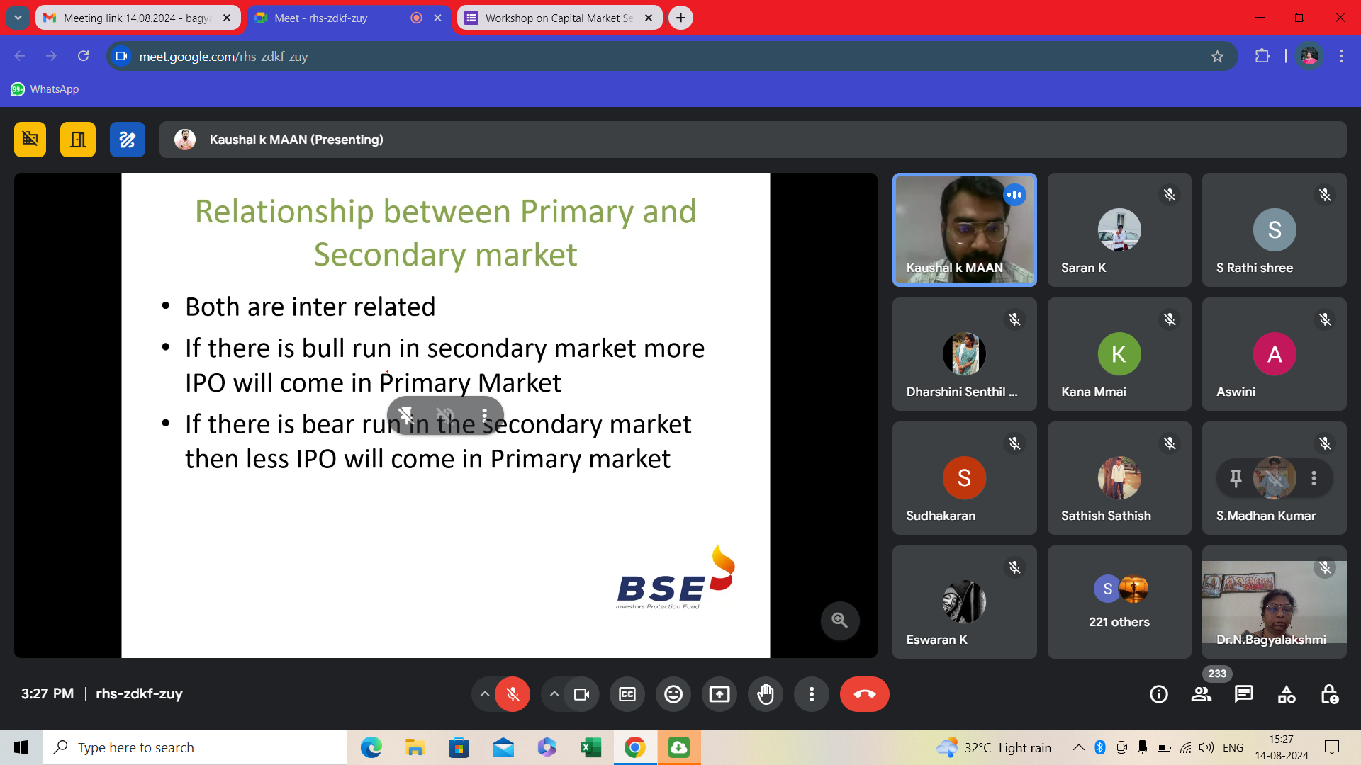Expand audio settings arrow beside microphone

click(x=485, y=694)
